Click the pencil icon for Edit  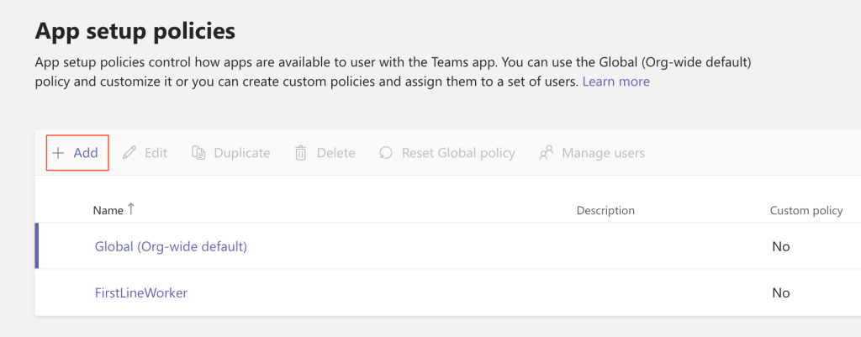coord(129,153)
